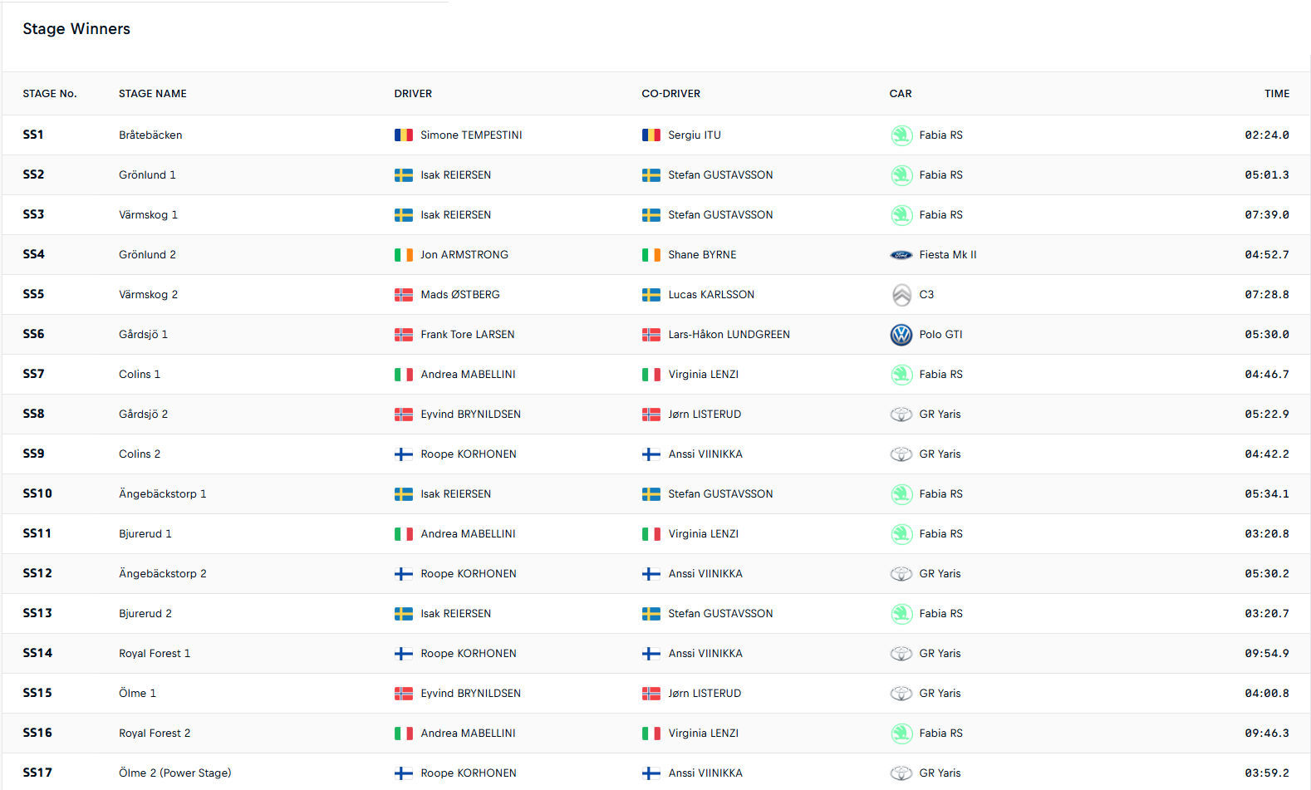Open co-driver Shane BYRNE

point(702,255)
